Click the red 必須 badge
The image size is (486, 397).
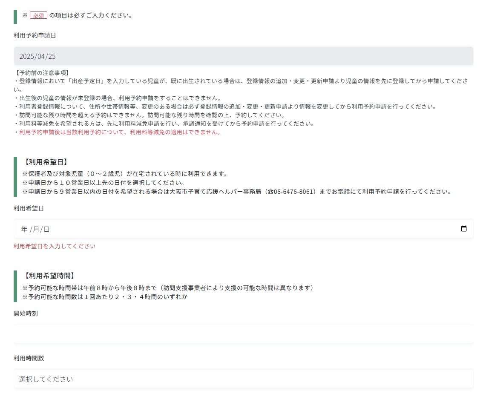coord(38,15)
